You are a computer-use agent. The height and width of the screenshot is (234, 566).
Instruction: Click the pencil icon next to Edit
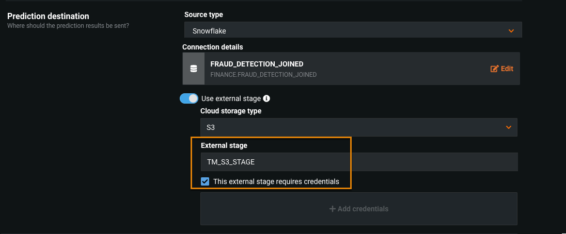click(494, 69)
